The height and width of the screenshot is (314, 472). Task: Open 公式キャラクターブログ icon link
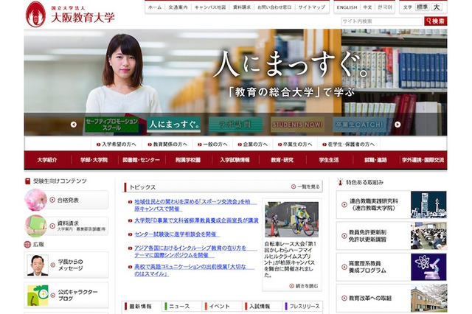pos(66,296)
